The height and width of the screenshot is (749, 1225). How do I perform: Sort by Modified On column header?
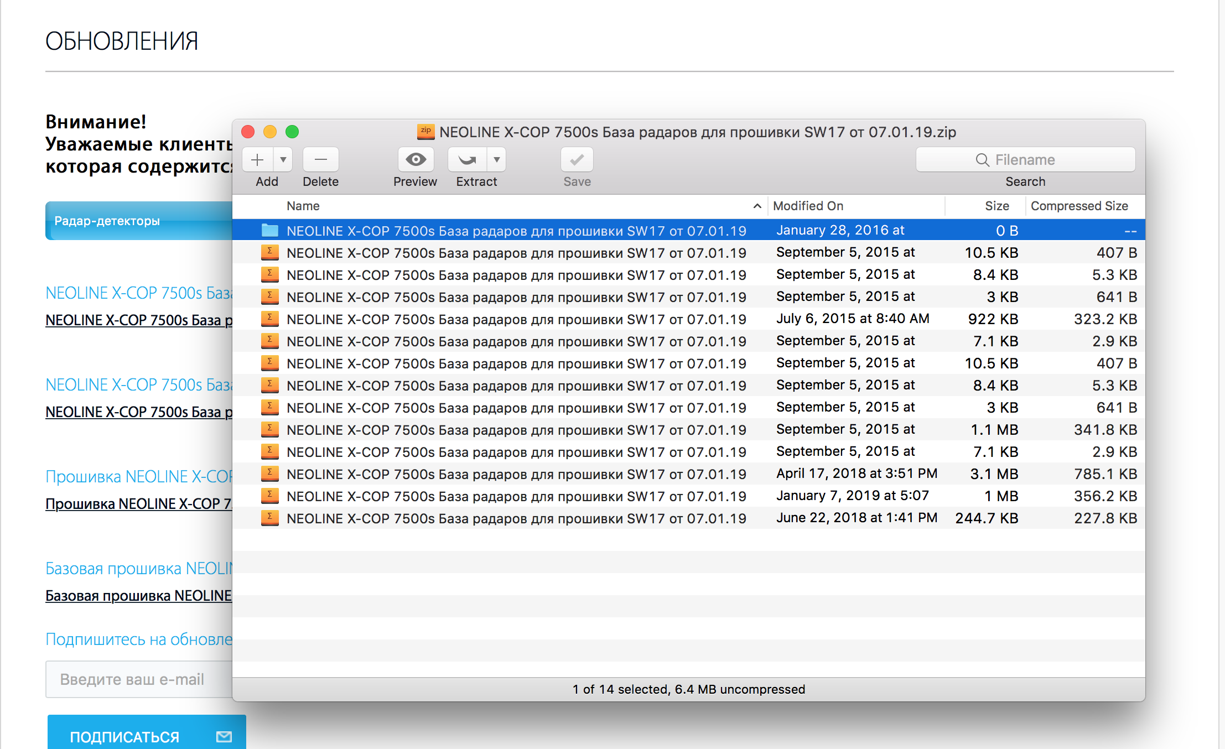[x=808, y=206]
